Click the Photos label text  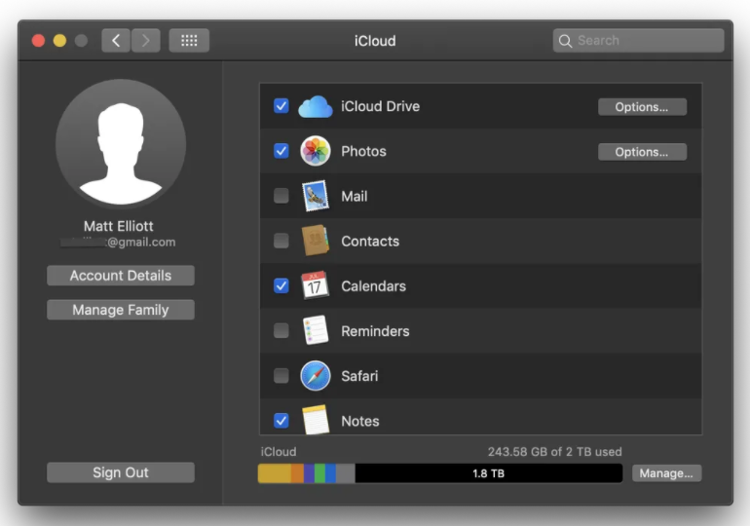(363, 151)
